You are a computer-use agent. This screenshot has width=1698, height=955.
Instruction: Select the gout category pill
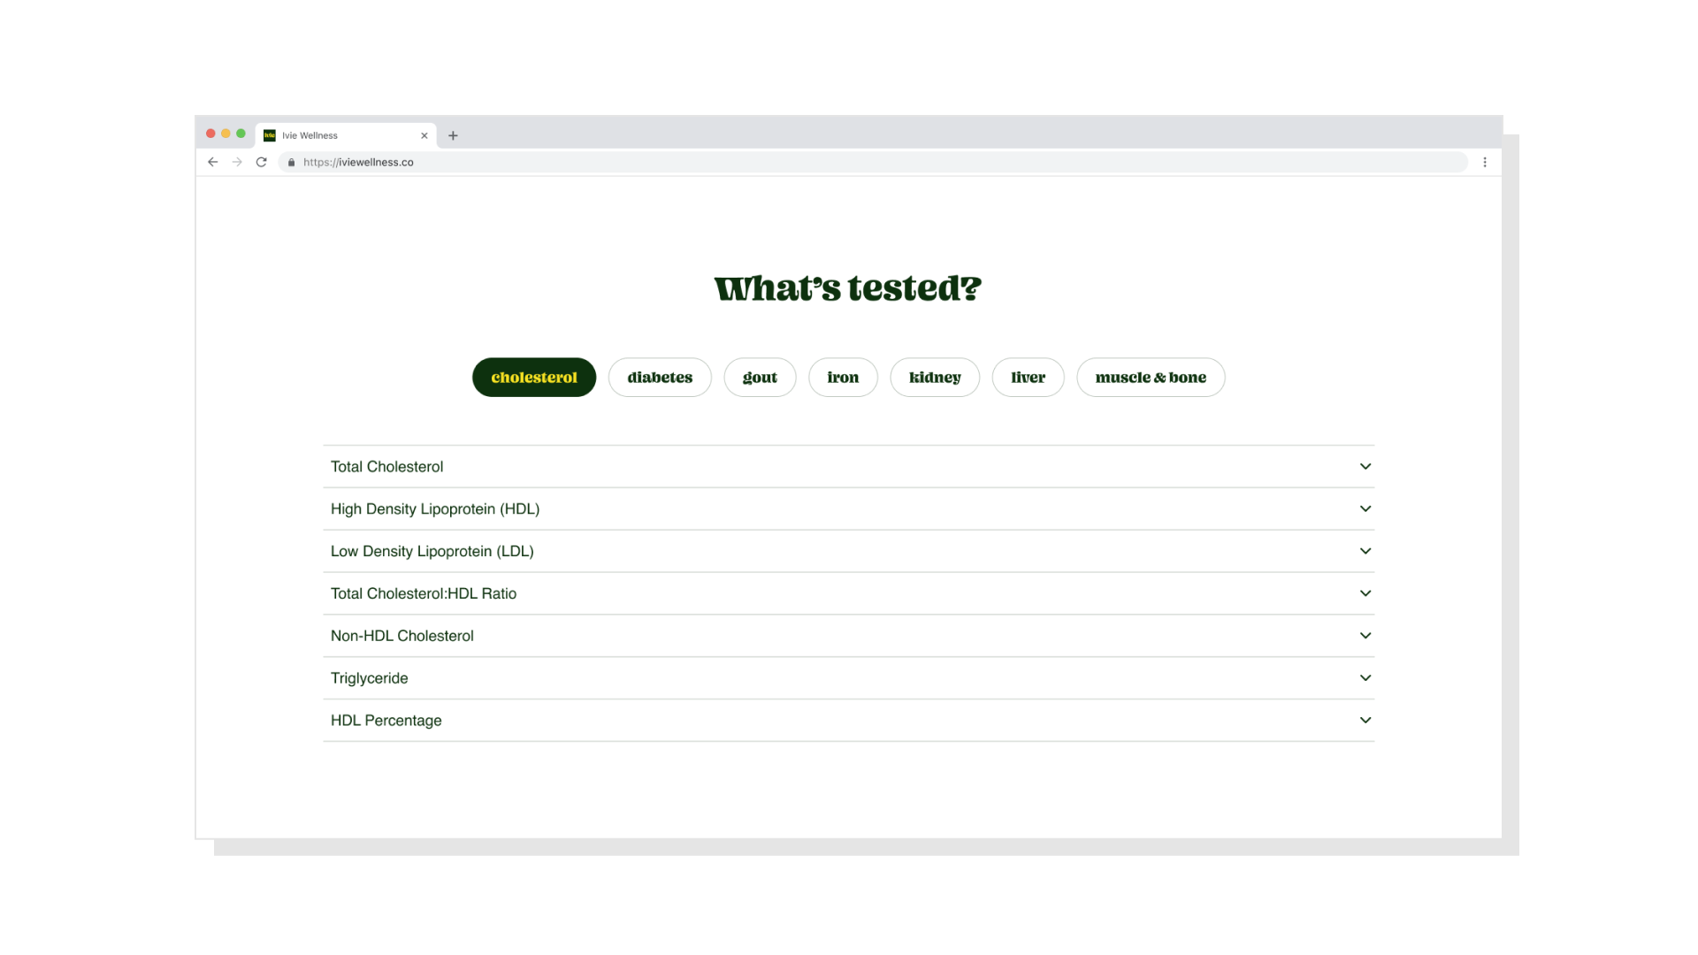(760, 378)
